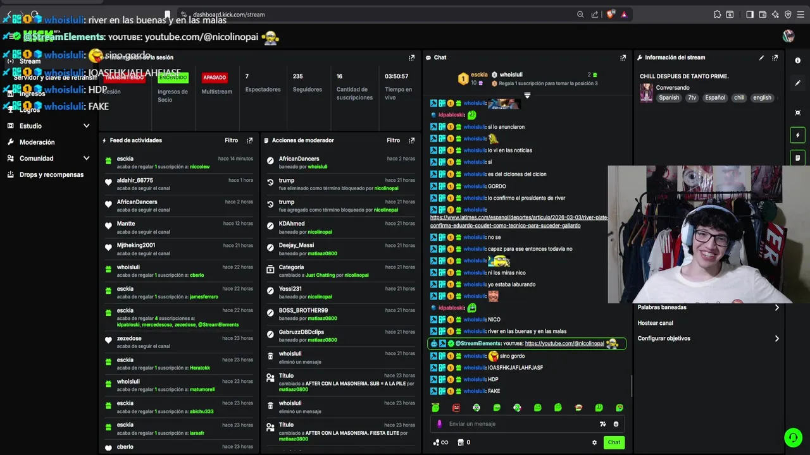810x455 pixels.
Task: Send message with green Chat button
Action: pos(614,442)
